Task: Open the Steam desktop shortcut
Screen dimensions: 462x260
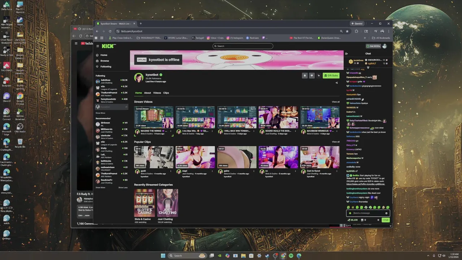Action: (20, 21)
